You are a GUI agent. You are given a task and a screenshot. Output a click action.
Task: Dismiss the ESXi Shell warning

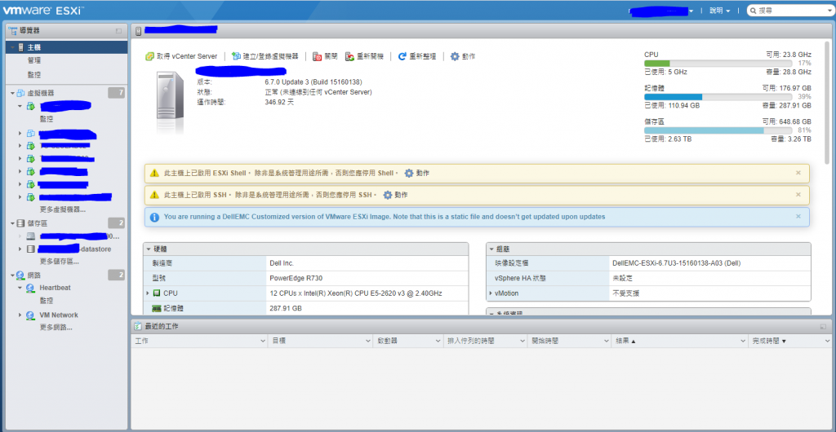click(798, 173)
